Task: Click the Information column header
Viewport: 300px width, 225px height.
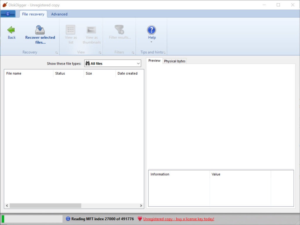Action: [179, 174]
